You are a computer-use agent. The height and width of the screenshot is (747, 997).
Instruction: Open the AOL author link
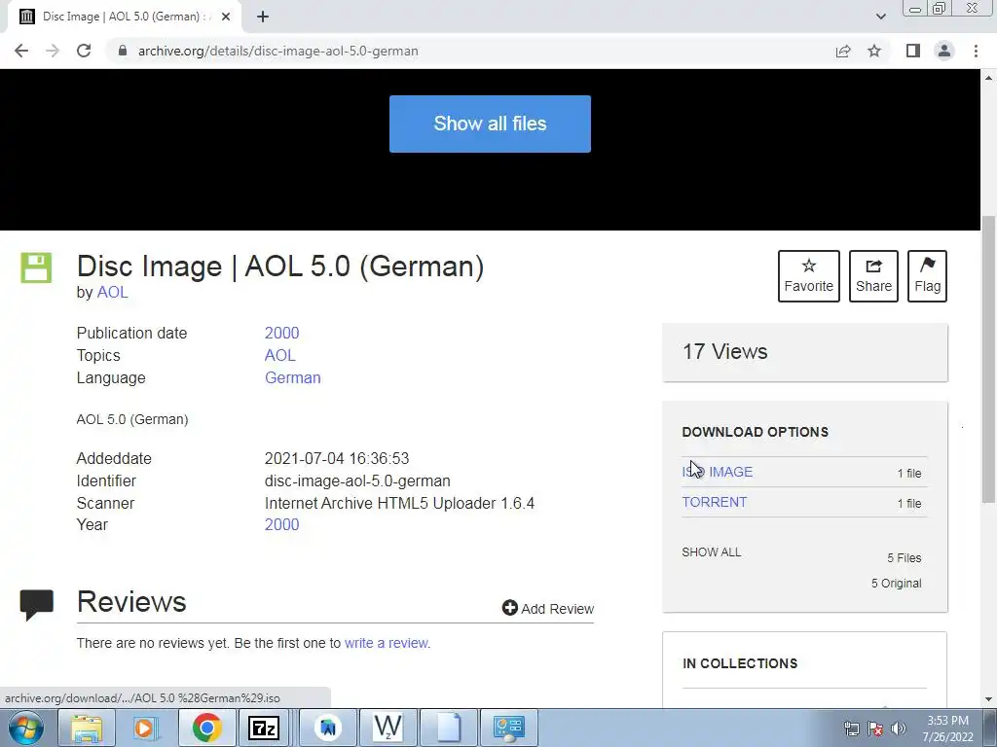[113, 292]
